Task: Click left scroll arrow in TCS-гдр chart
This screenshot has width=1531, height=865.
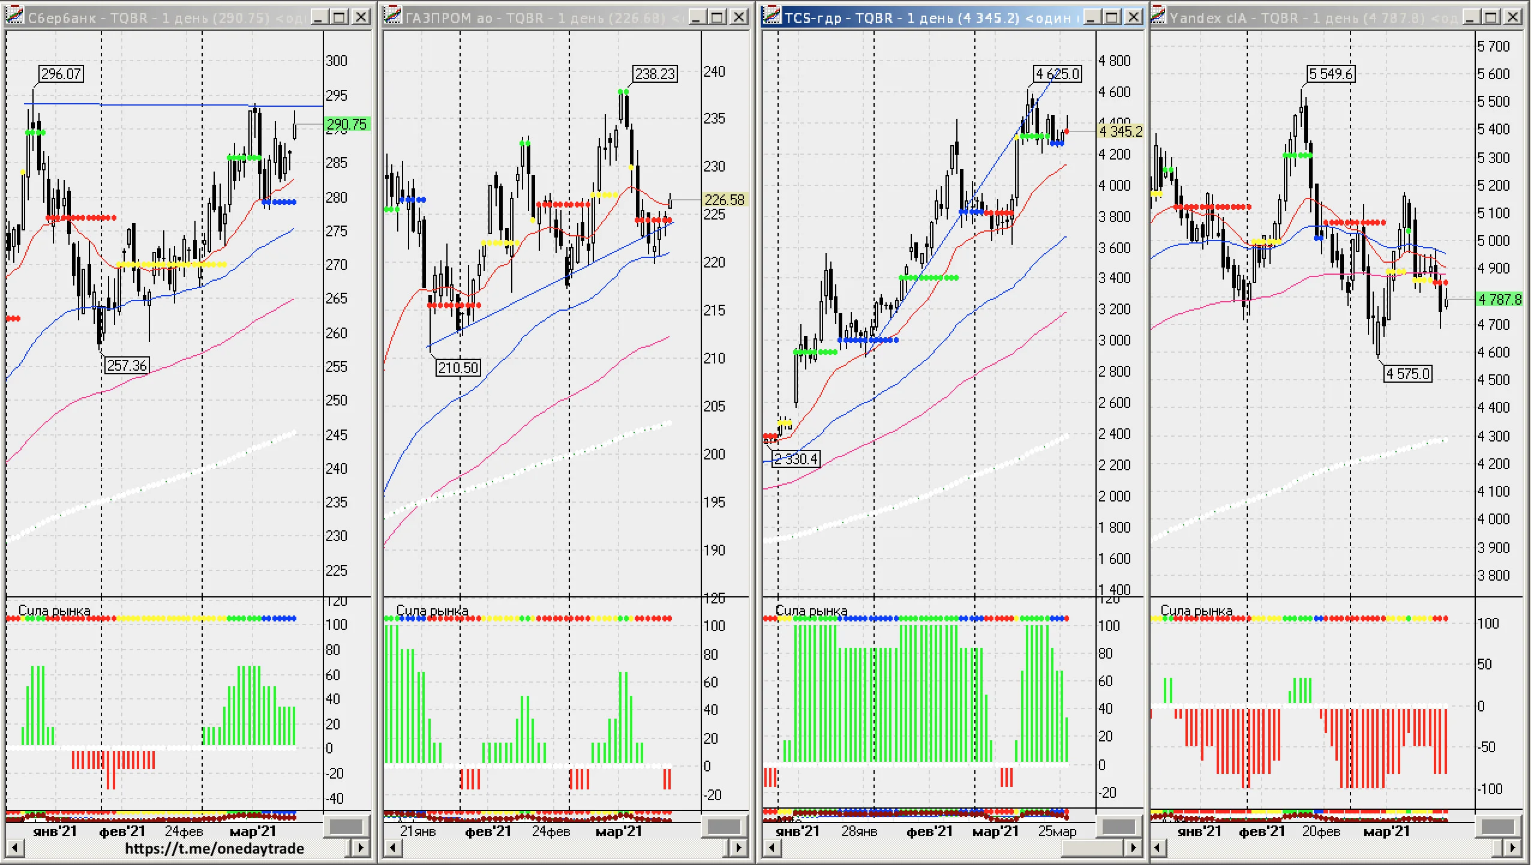Action: [x=772, y=848]
